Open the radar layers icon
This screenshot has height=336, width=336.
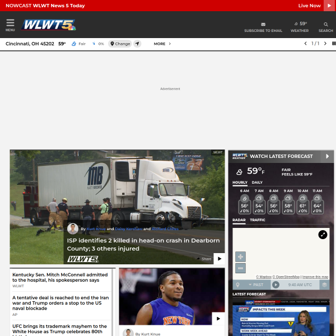coord(324,285)
